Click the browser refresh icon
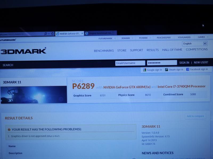Viewport: 213px width, 159px height. (52, 34)
